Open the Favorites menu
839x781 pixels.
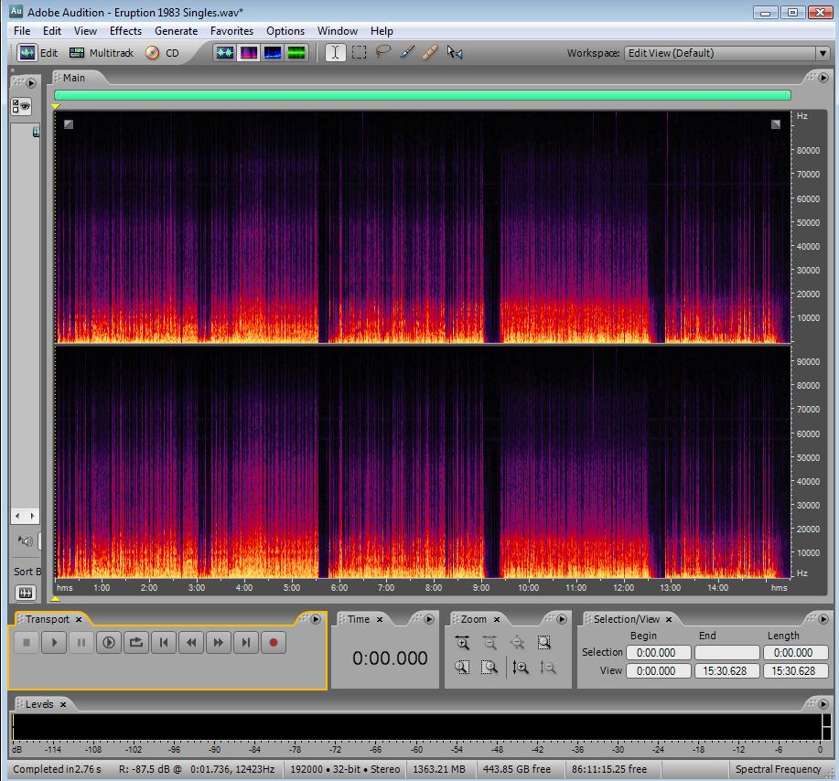pos(231,31)
